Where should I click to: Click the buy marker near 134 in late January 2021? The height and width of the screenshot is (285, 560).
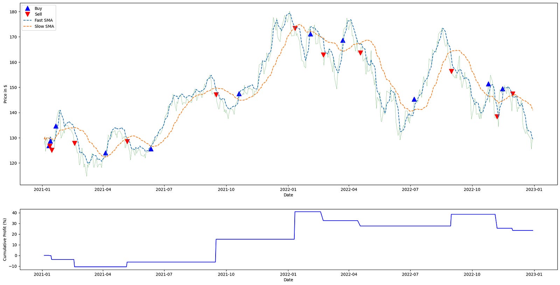click(x=56, y=126)
